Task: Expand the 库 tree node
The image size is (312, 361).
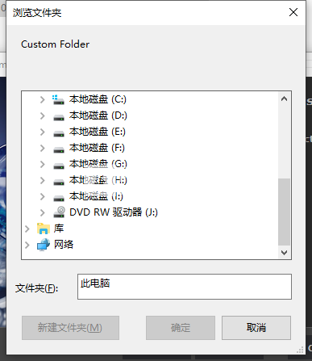Action: point(27,229)
